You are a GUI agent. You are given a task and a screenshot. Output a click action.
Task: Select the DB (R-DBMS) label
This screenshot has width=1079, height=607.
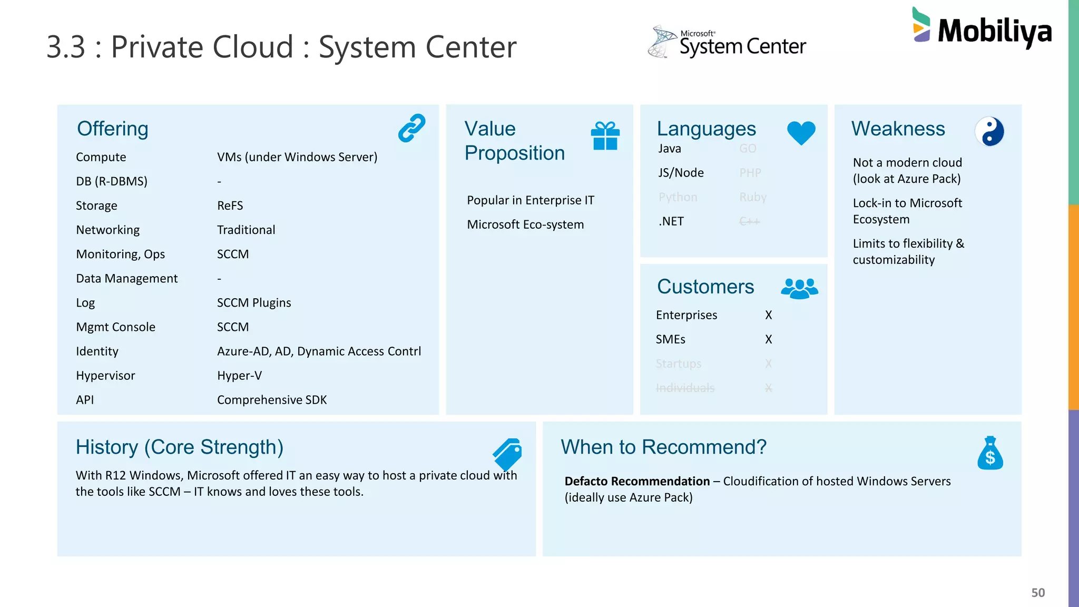click(112, 181)
